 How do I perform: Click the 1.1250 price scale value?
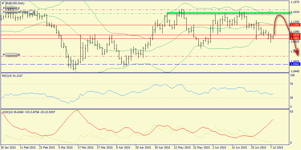295,22
